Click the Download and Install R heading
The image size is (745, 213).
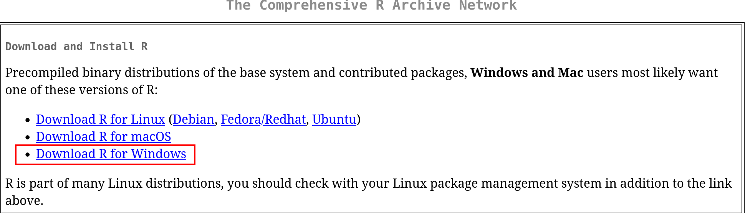click(x=76, y=47)
